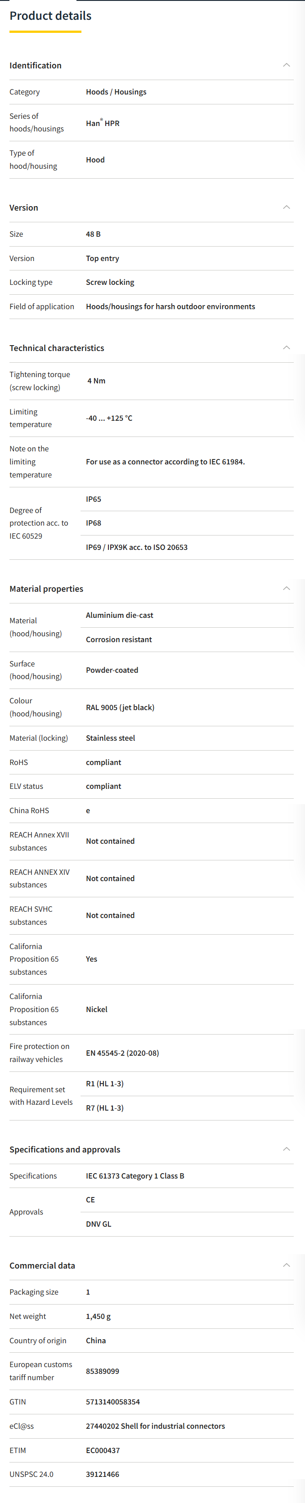This screenshot has width=305, height=1503.
Task: Collapse the Commercial data chevron
Action: coord(286,1265)
